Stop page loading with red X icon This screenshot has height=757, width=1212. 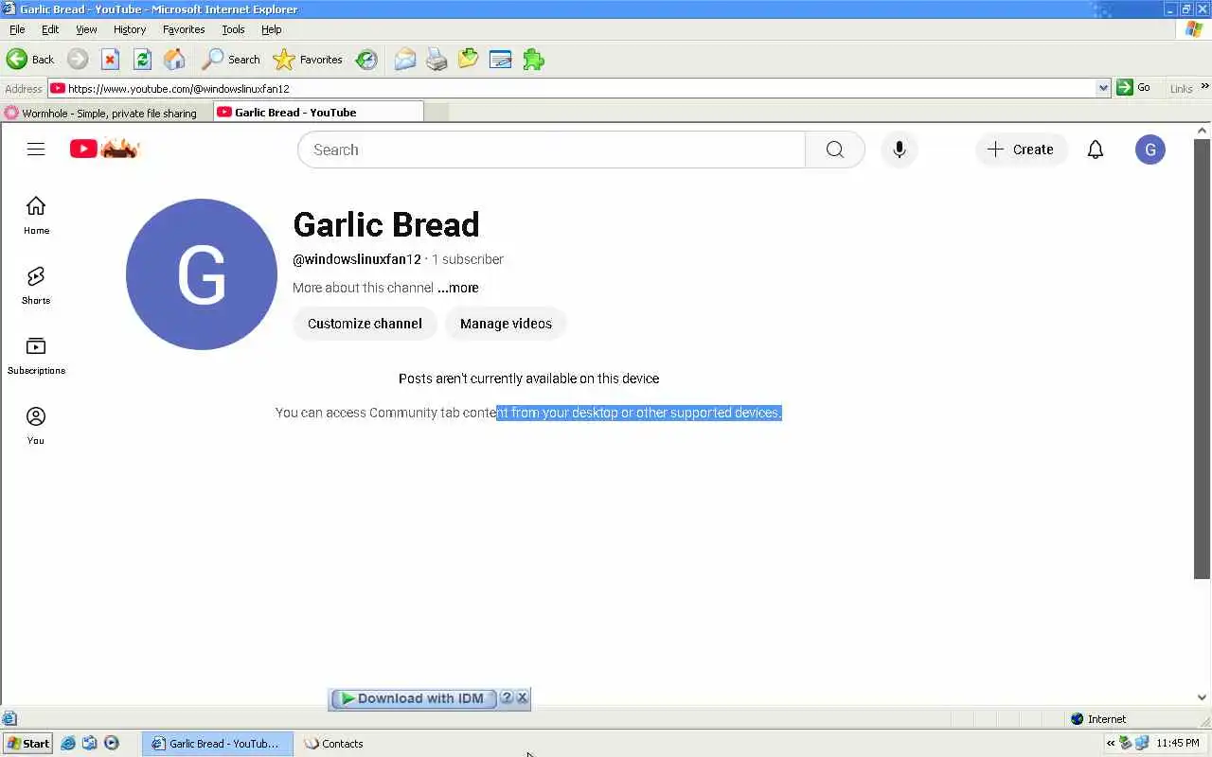point(110,60)
